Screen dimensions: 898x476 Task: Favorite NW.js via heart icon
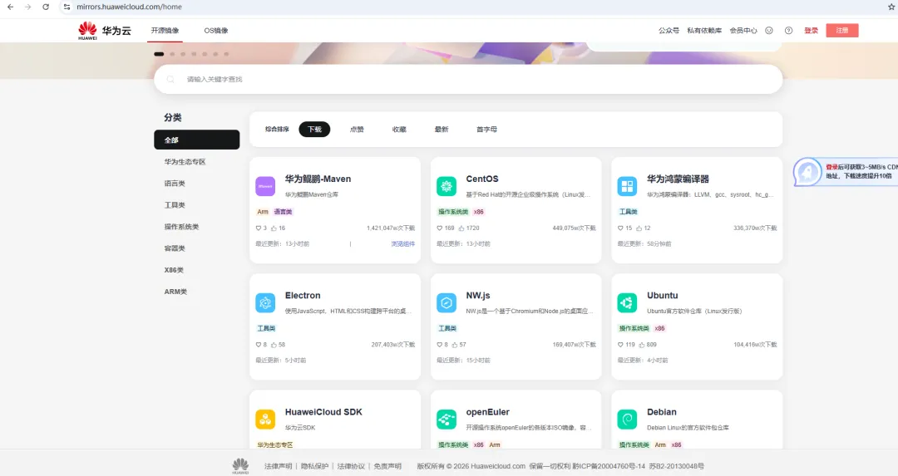(x=439, y=345)
